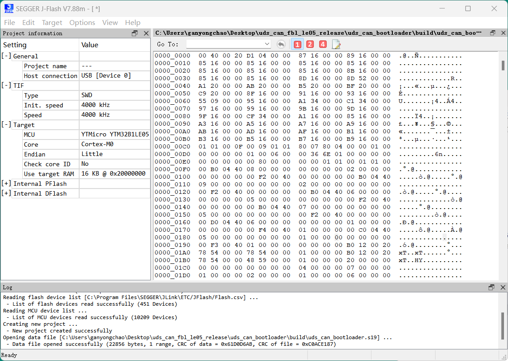Click the Cortex-M0 core value
Screen dimensions: 508x361
[97, 144]
